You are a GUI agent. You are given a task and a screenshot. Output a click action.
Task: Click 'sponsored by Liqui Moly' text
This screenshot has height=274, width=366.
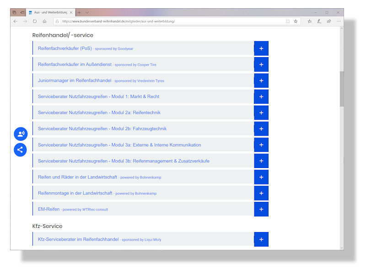pos(141,240)
